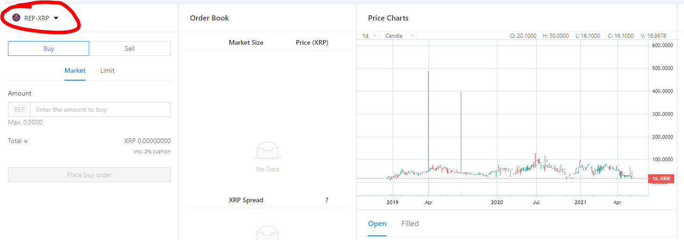Click the empty inbox icon below XRP Spread

coord(268,233)
